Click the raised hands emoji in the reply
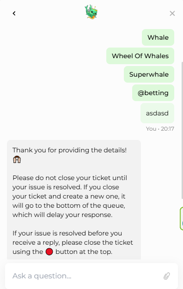The image size is (183, 289). coord(17,159)
